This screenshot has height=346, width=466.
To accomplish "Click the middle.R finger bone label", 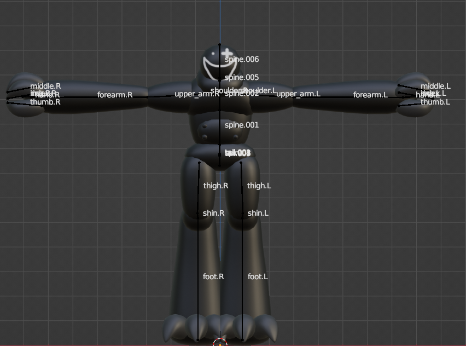I will click(x=45, y=86).
